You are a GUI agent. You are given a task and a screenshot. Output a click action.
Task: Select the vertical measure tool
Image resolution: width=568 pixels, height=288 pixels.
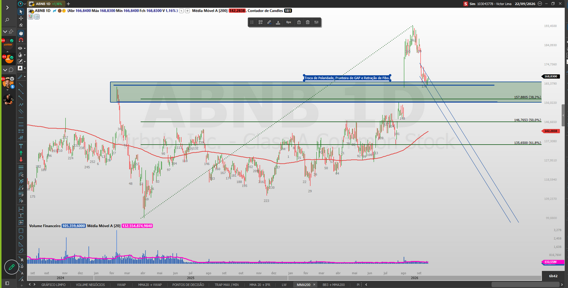pyautogui.click(x=21, y=216)
